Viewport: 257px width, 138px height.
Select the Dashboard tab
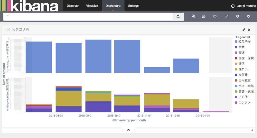pyautogui.click(x=113, y=6)
